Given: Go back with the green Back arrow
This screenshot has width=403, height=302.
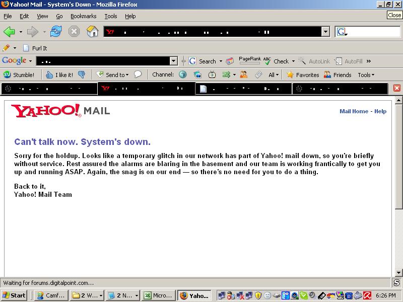Looking at the screenshot, I should pyautogui.click(x=9, y=32).
